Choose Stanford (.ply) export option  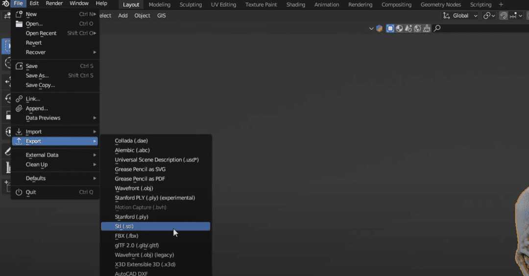coord(156,217)
